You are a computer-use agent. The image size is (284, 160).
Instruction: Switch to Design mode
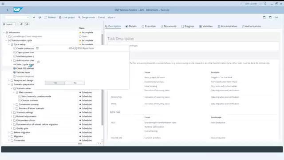pyautogui.click(x=87, y=17)
